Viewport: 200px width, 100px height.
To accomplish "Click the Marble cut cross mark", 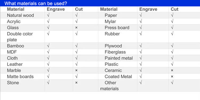I will tap(76, 70).
